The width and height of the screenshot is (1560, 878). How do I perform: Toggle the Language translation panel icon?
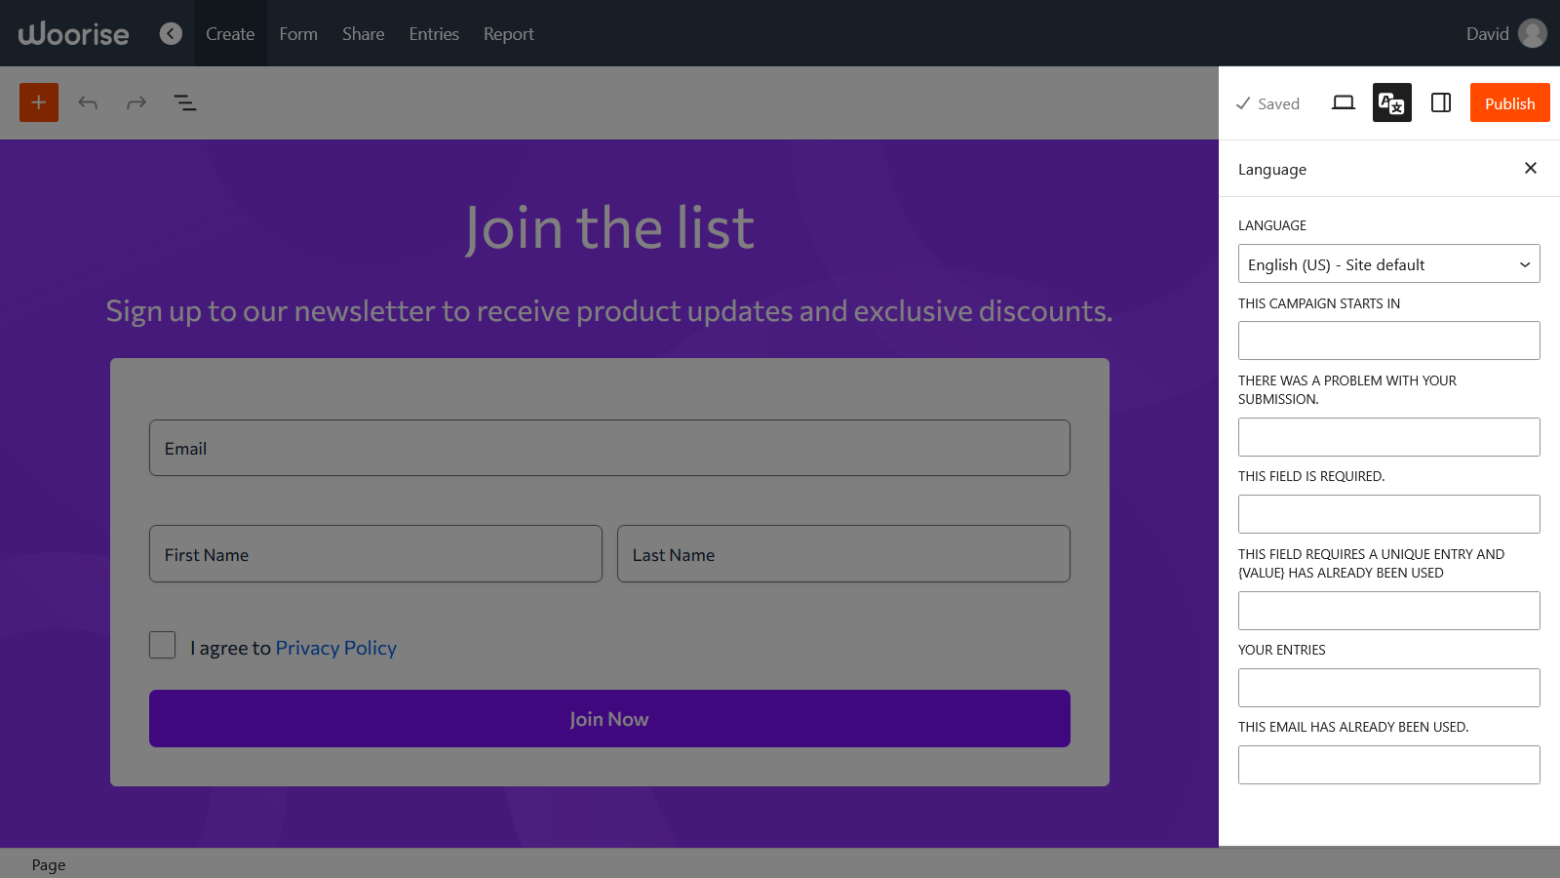(1392, 102)
